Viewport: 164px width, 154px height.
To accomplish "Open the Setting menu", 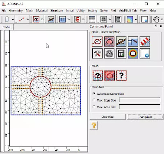I will 92,11.
